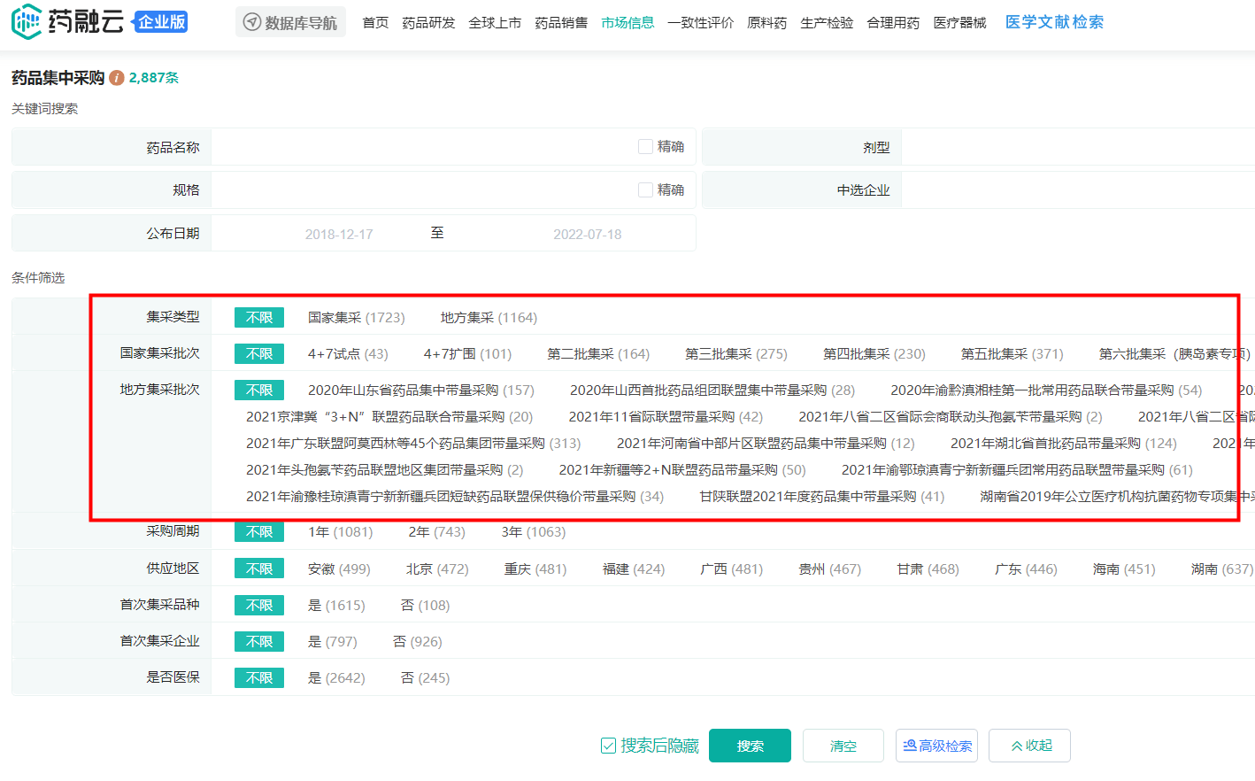Select 不限 in the 国家集采批次 row
The width and height of the screenshot is (1255, 781).
[x=259, y=353]
